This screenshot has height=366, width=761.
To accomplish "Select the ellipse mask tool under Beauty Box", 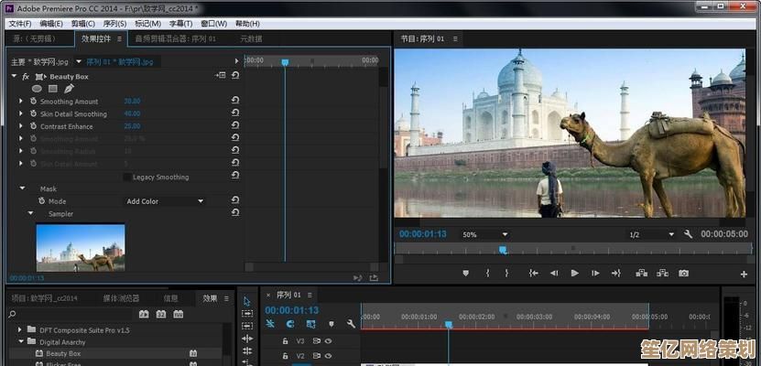I will point(38,89).
